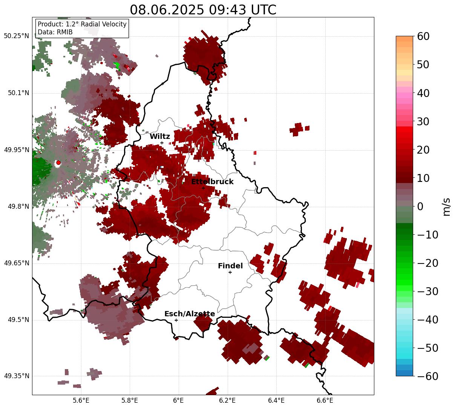Click the 6.2°E longitude tick label
The height and width of the screenshot is (408, 455).
[x=227, y=400]
